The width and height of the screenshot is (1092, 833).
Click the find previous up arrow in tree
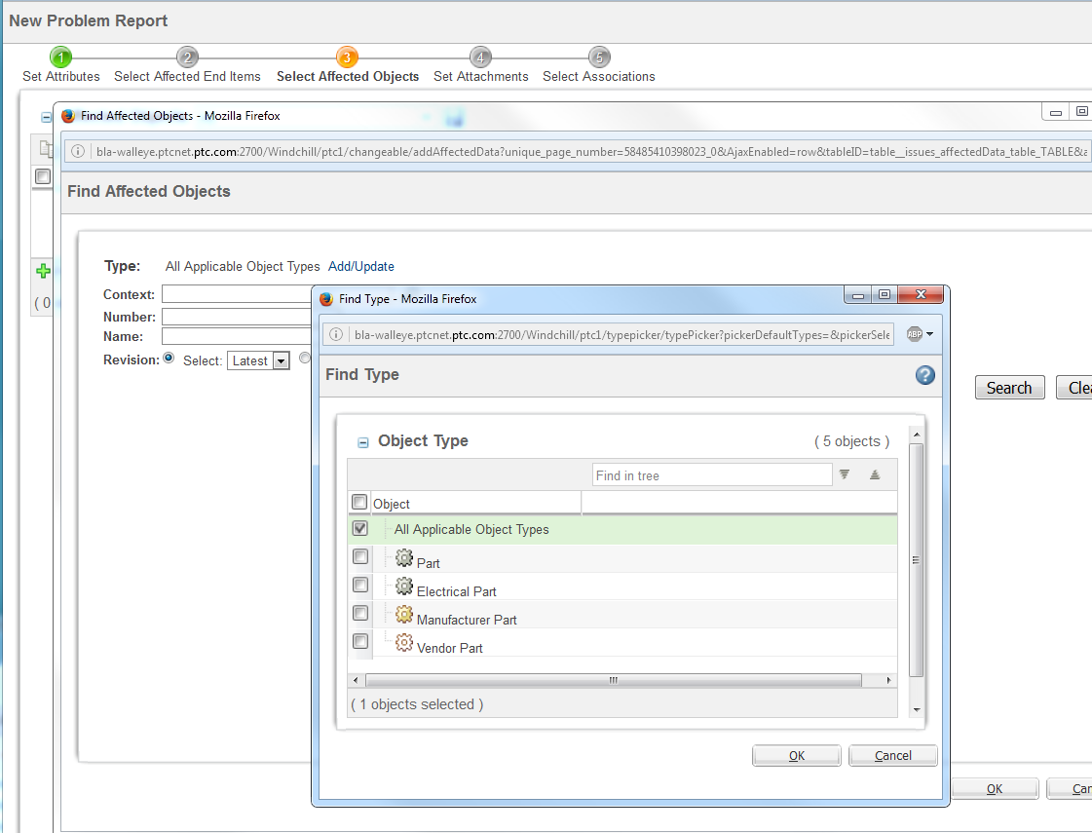[x=875, y=475]
